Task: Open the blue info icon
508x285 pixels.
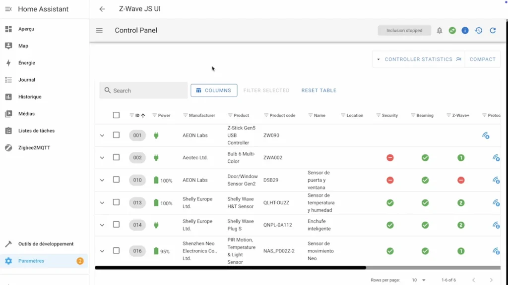Action: [x=465, y=30]
